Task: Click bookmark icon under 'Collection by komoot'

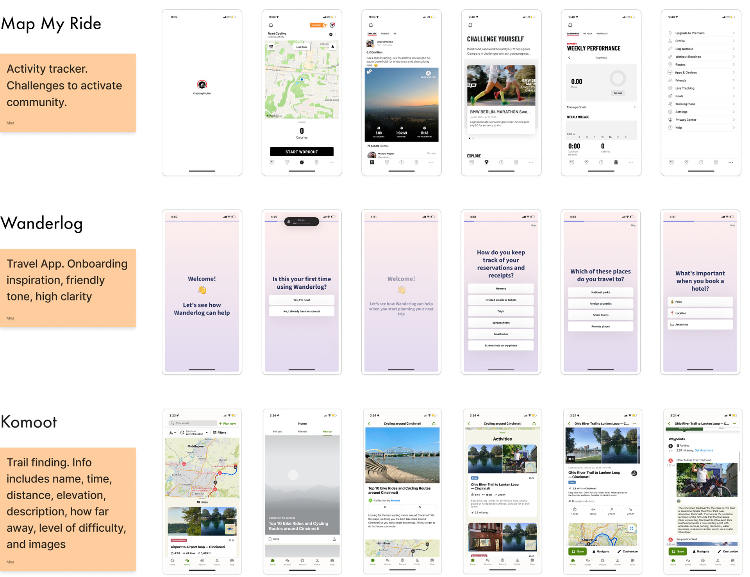Action: coord(385,507)
